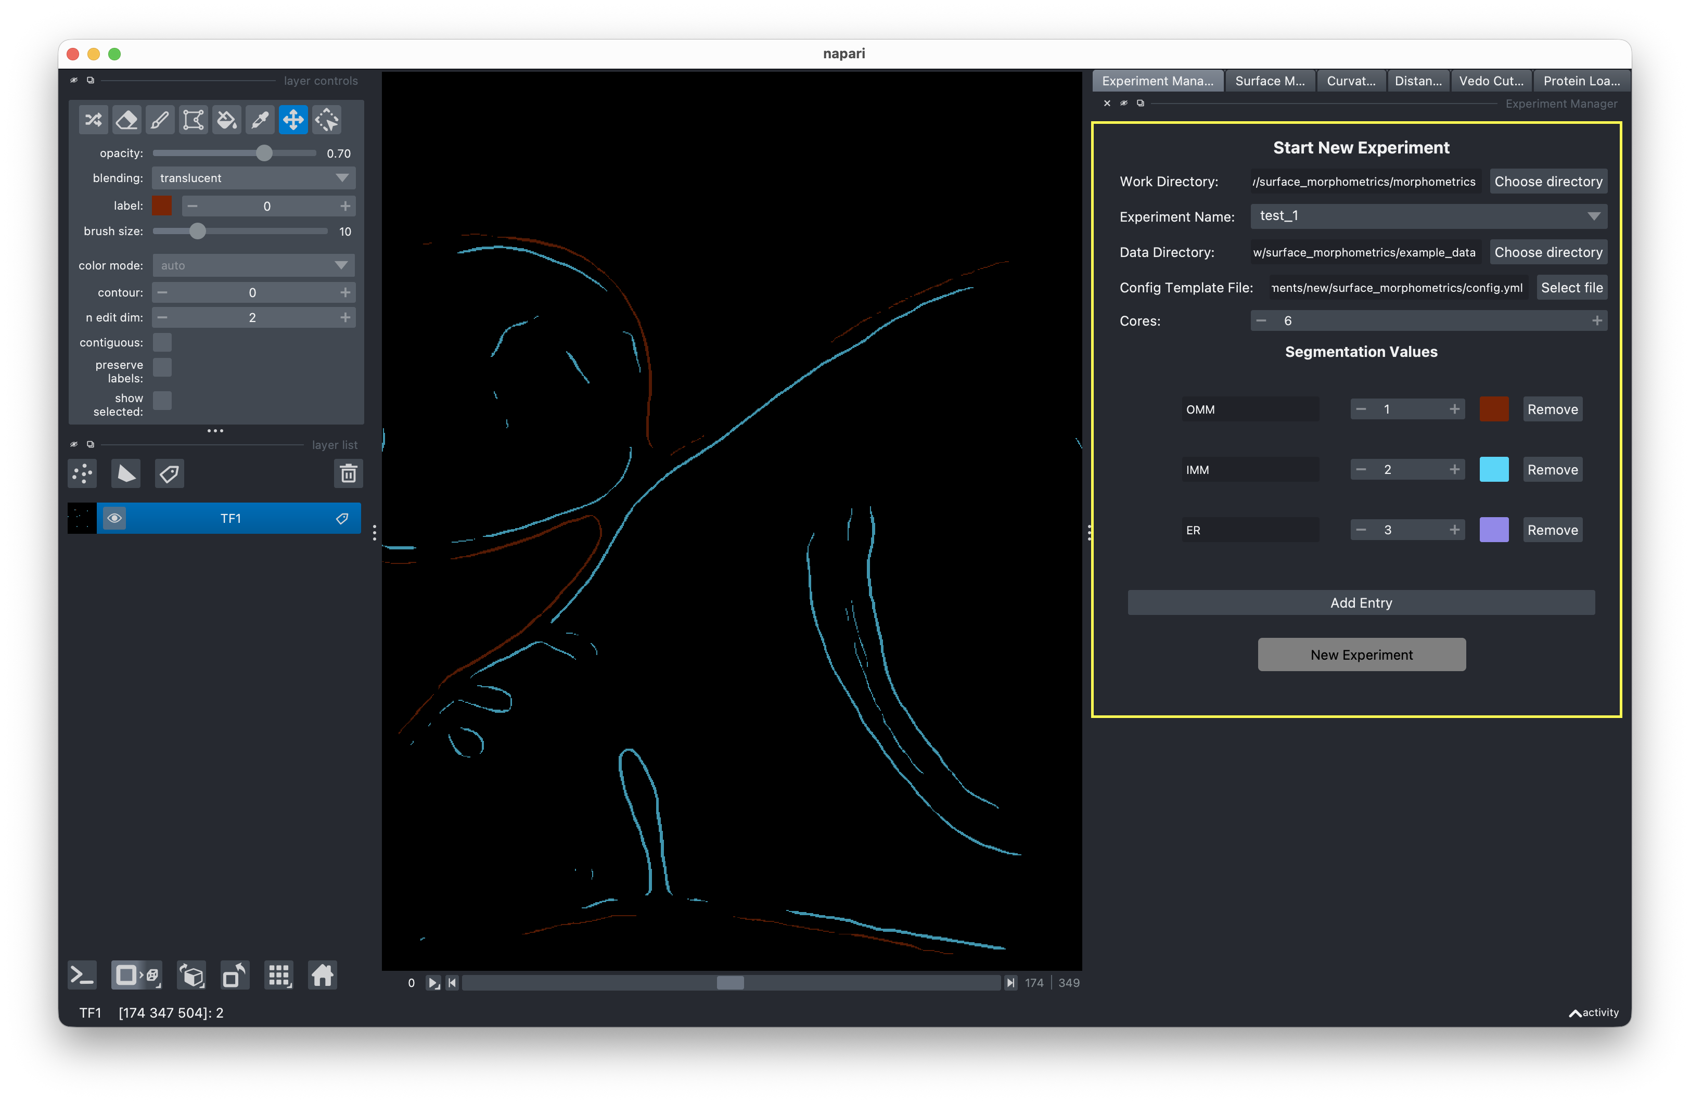Click Select file for config template
The height and width of the screenshot is (1104, 1690).
tap(1571, 288)
